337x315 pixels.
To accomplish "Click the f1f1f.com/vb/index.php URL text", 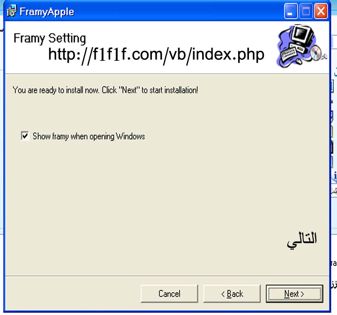I will (x=156, y=55).
